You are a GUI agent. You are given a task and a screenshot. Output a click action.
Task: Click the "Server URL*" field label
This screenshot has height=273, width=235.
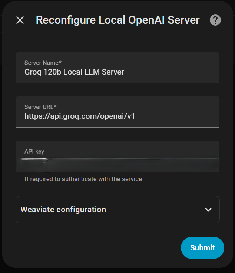pyautogui.click(x=40, y=107)
